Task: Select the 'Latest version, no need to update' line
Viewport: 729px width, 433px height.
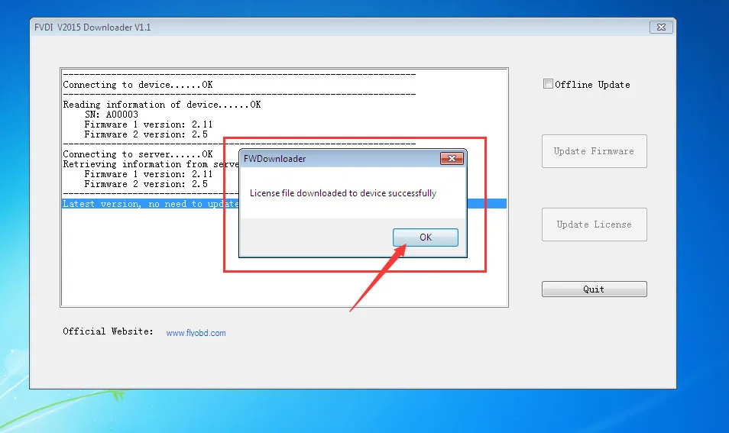Action: point(151,203)
